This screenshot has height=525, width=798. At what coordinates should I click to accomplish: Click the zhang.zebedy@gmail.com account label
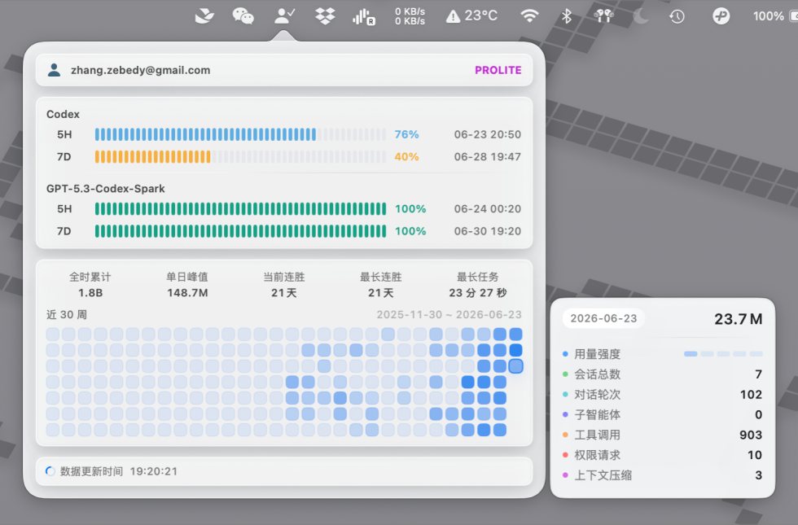tap(140, 70)
